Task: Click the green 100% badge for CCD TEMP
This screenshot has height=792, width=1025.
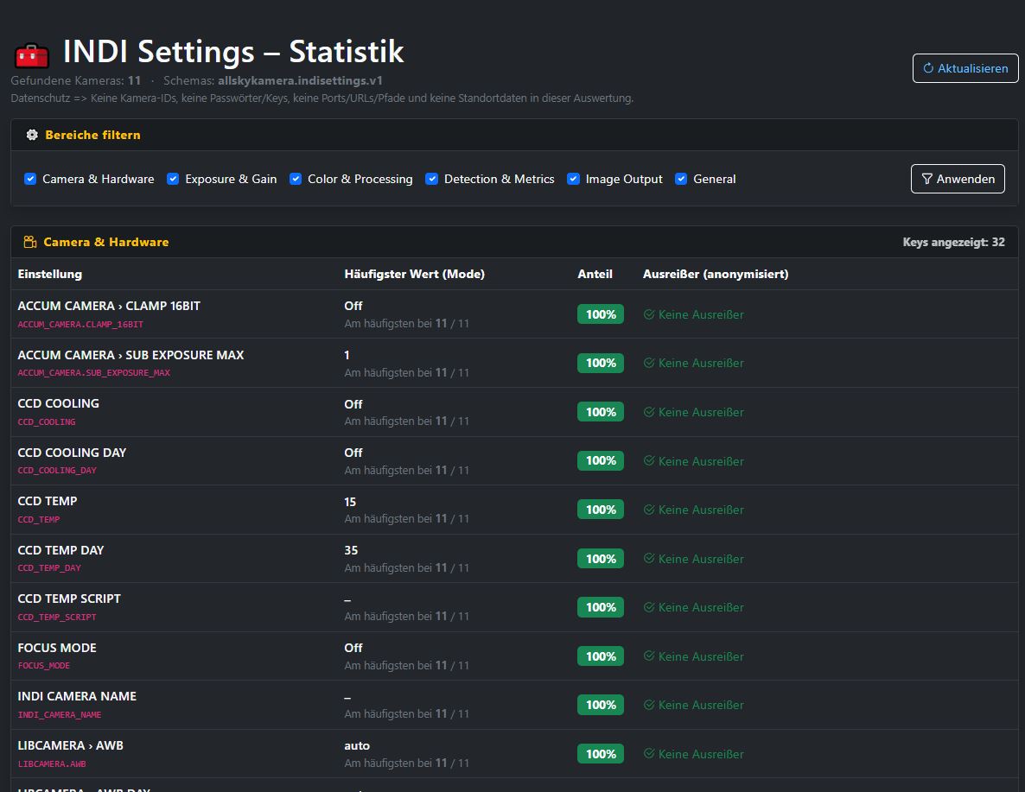Action: [x=600, y=510]
